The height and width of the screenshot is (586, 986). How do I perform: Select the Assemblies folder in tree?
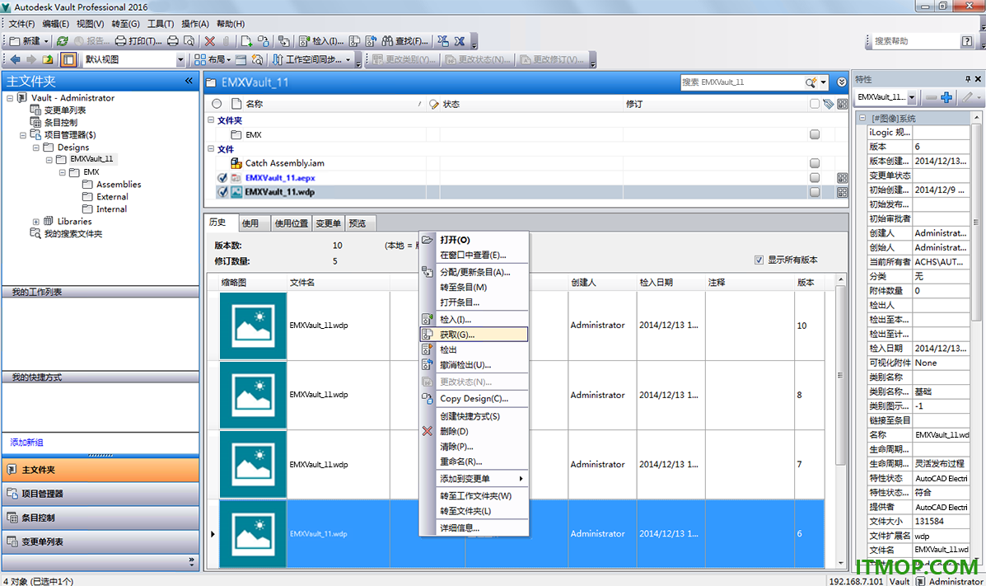coord(119,185)
